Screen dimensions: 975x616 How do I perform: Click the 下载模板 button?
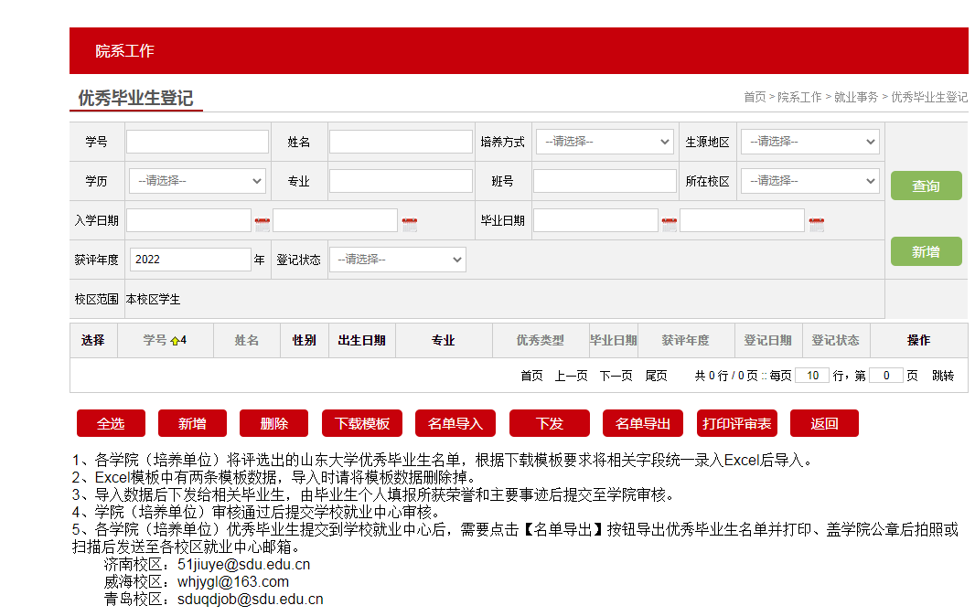(362, 423)
